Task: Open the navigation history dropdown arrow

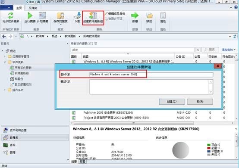Action: coord(16,36)
